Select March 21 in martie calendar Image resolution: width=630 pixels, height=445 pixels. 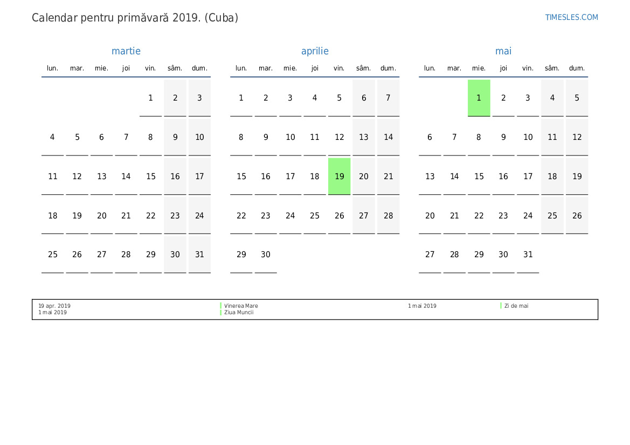tap(126, 215)
